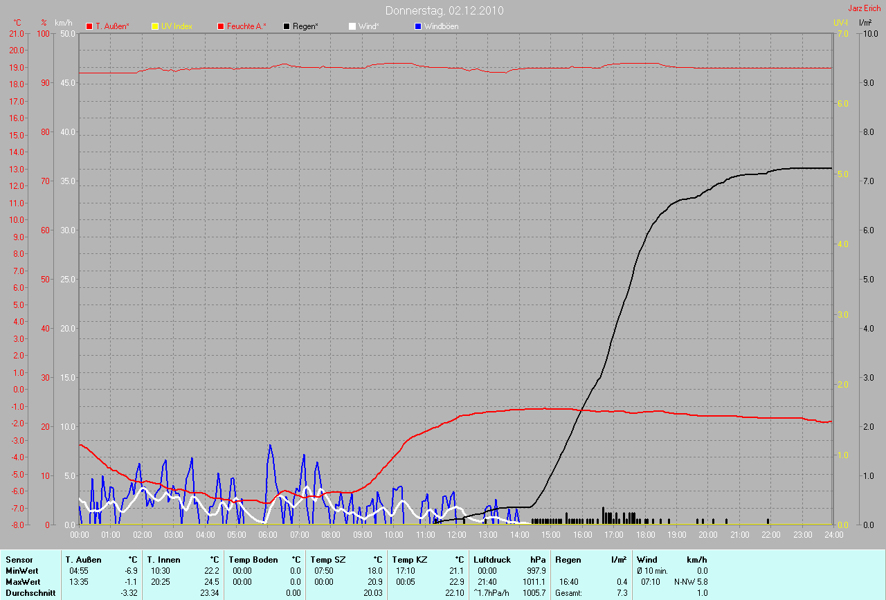This screenshot has height=600, width=886.
Task: Click the yellow UV Index legend swatch
Action: (x=155, y=26)
